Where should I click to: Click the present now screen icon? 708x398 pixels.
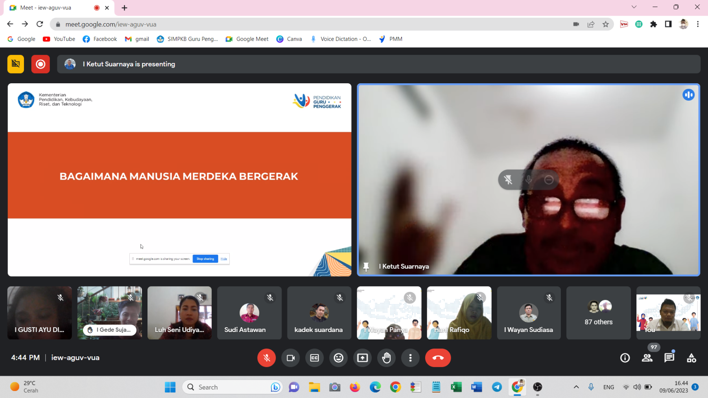tap(363, 358)
